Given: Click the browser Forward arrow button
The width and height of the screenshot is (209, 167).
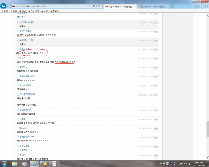Looking at the screenshot, I should pos(9,6).
